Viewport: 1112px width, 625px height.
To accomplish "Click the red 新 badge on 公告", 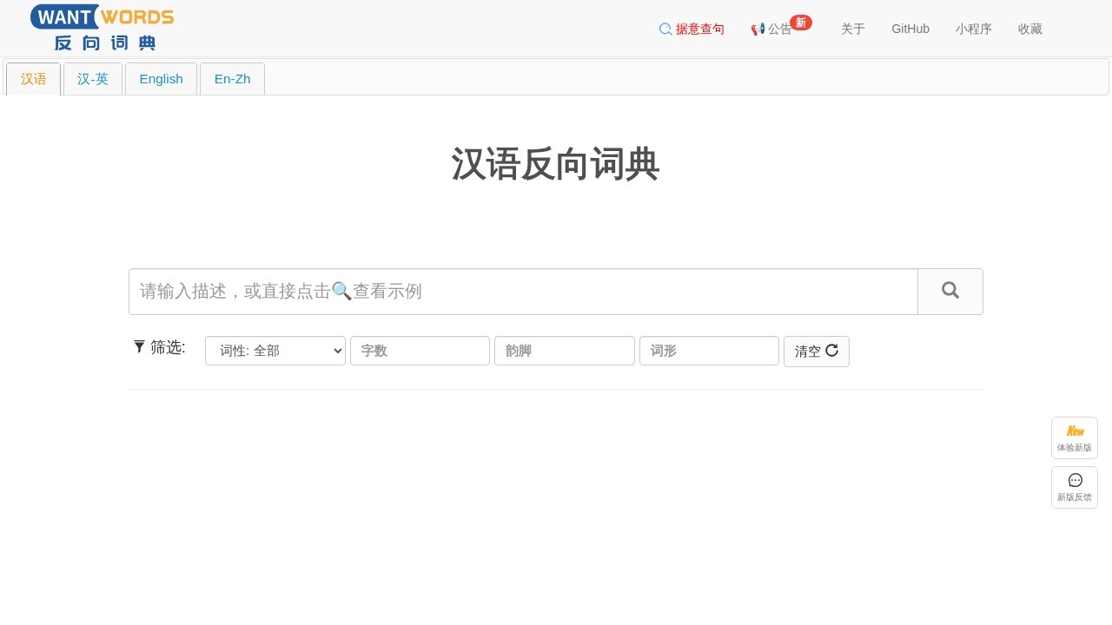I will [800, 22].
